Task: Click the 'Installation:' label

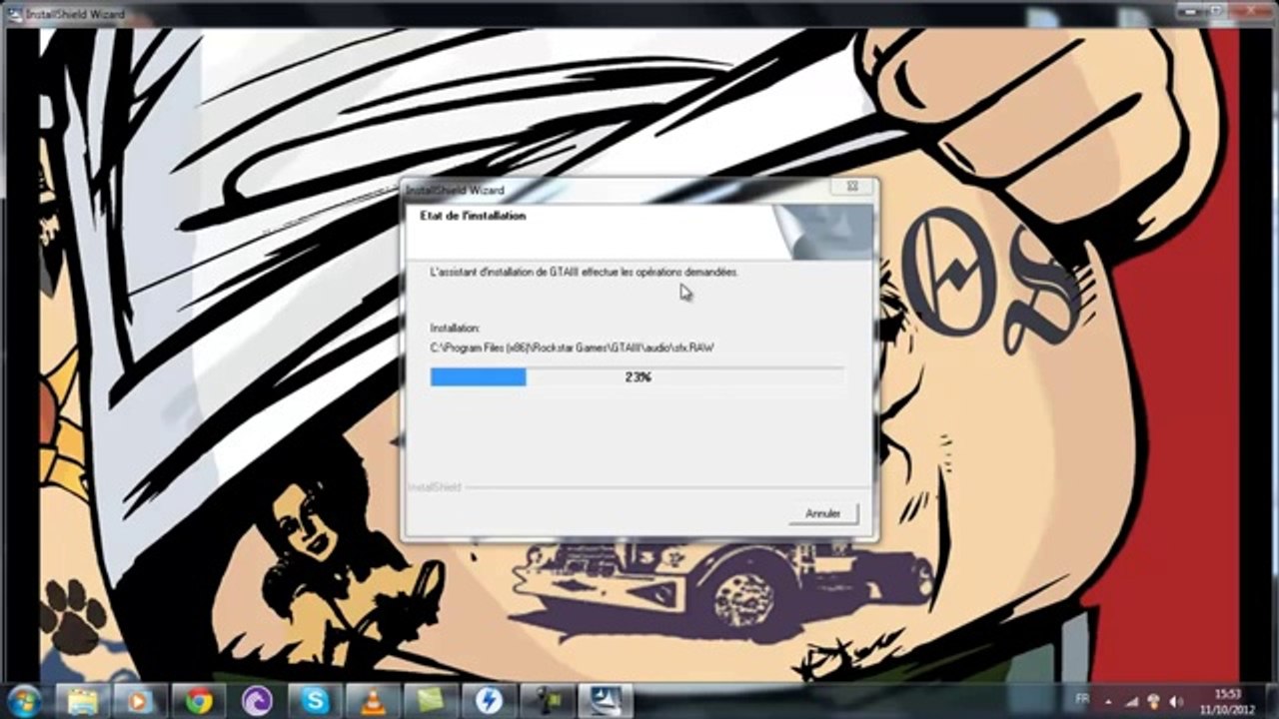Action: [x=455, y=328]
